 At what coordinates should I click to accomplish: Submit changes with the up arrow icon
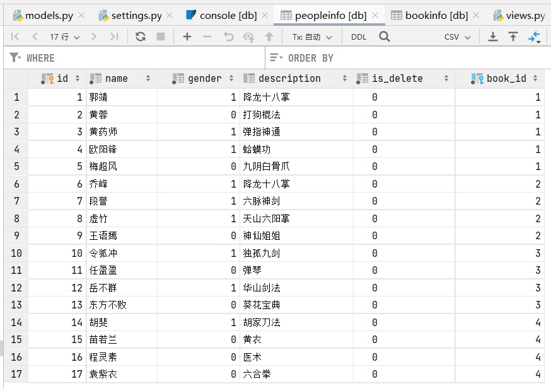269,37
